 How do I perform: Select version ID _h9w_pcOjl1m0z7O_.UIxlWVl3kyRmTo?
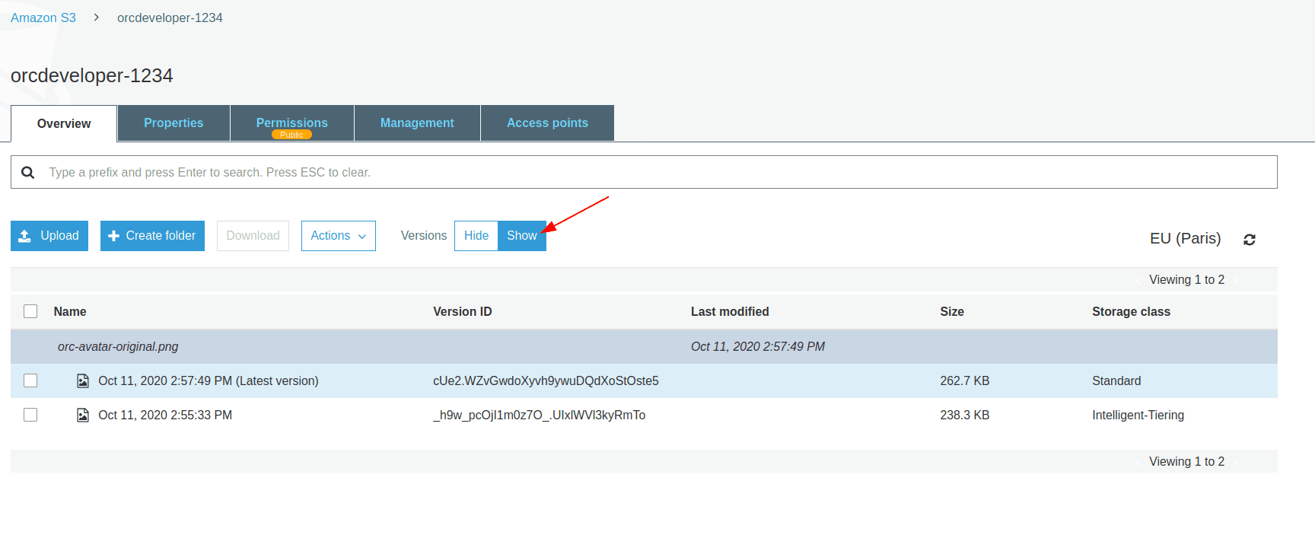539,415
